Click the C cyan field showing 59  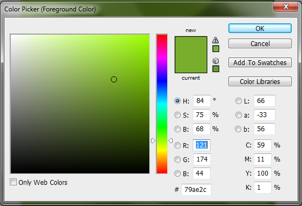tap(262, 145)
